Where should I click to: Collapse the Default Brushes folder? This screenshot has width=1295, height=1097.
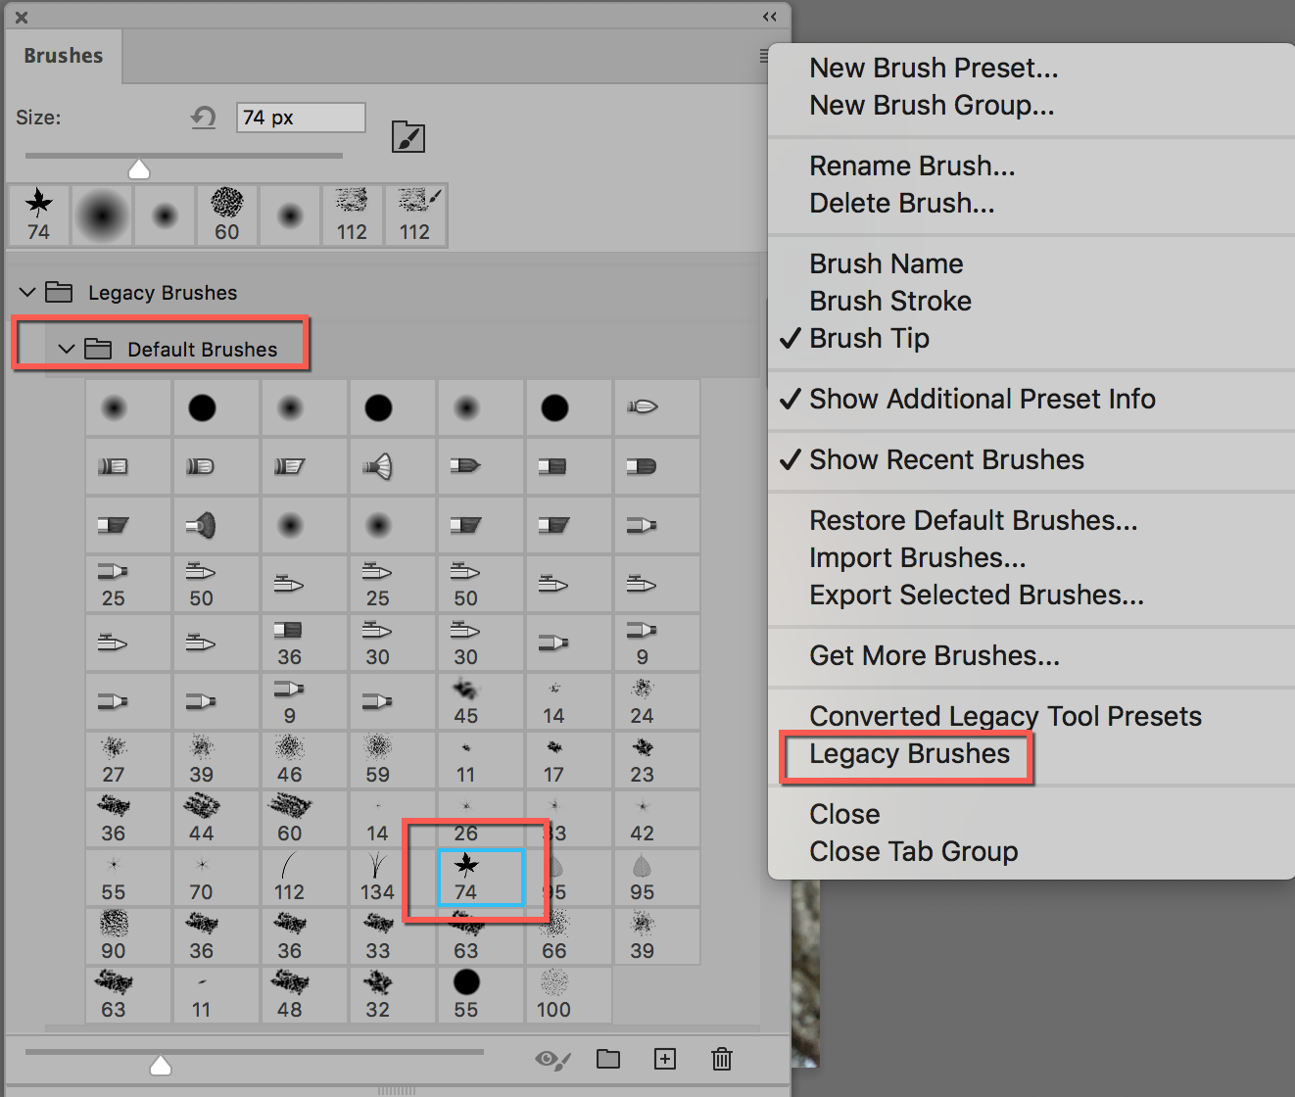click(67, 349)
